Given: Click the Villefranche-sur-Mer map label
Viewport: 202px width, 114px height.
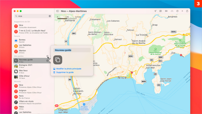Looking at the screenshot, I should (153, 66).
